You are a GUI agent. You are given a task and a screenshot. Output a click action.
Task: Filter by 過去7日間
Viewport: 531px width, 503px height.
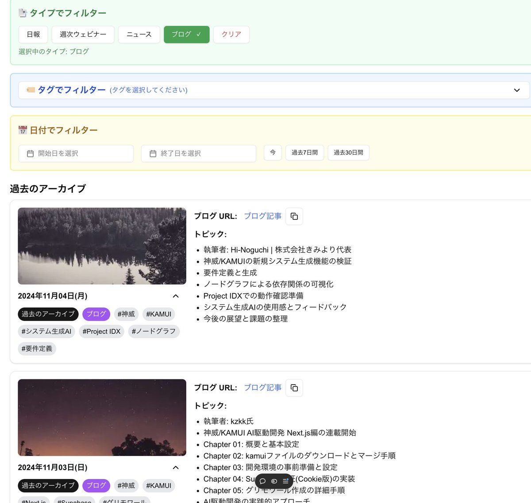[x=304, y=152]
